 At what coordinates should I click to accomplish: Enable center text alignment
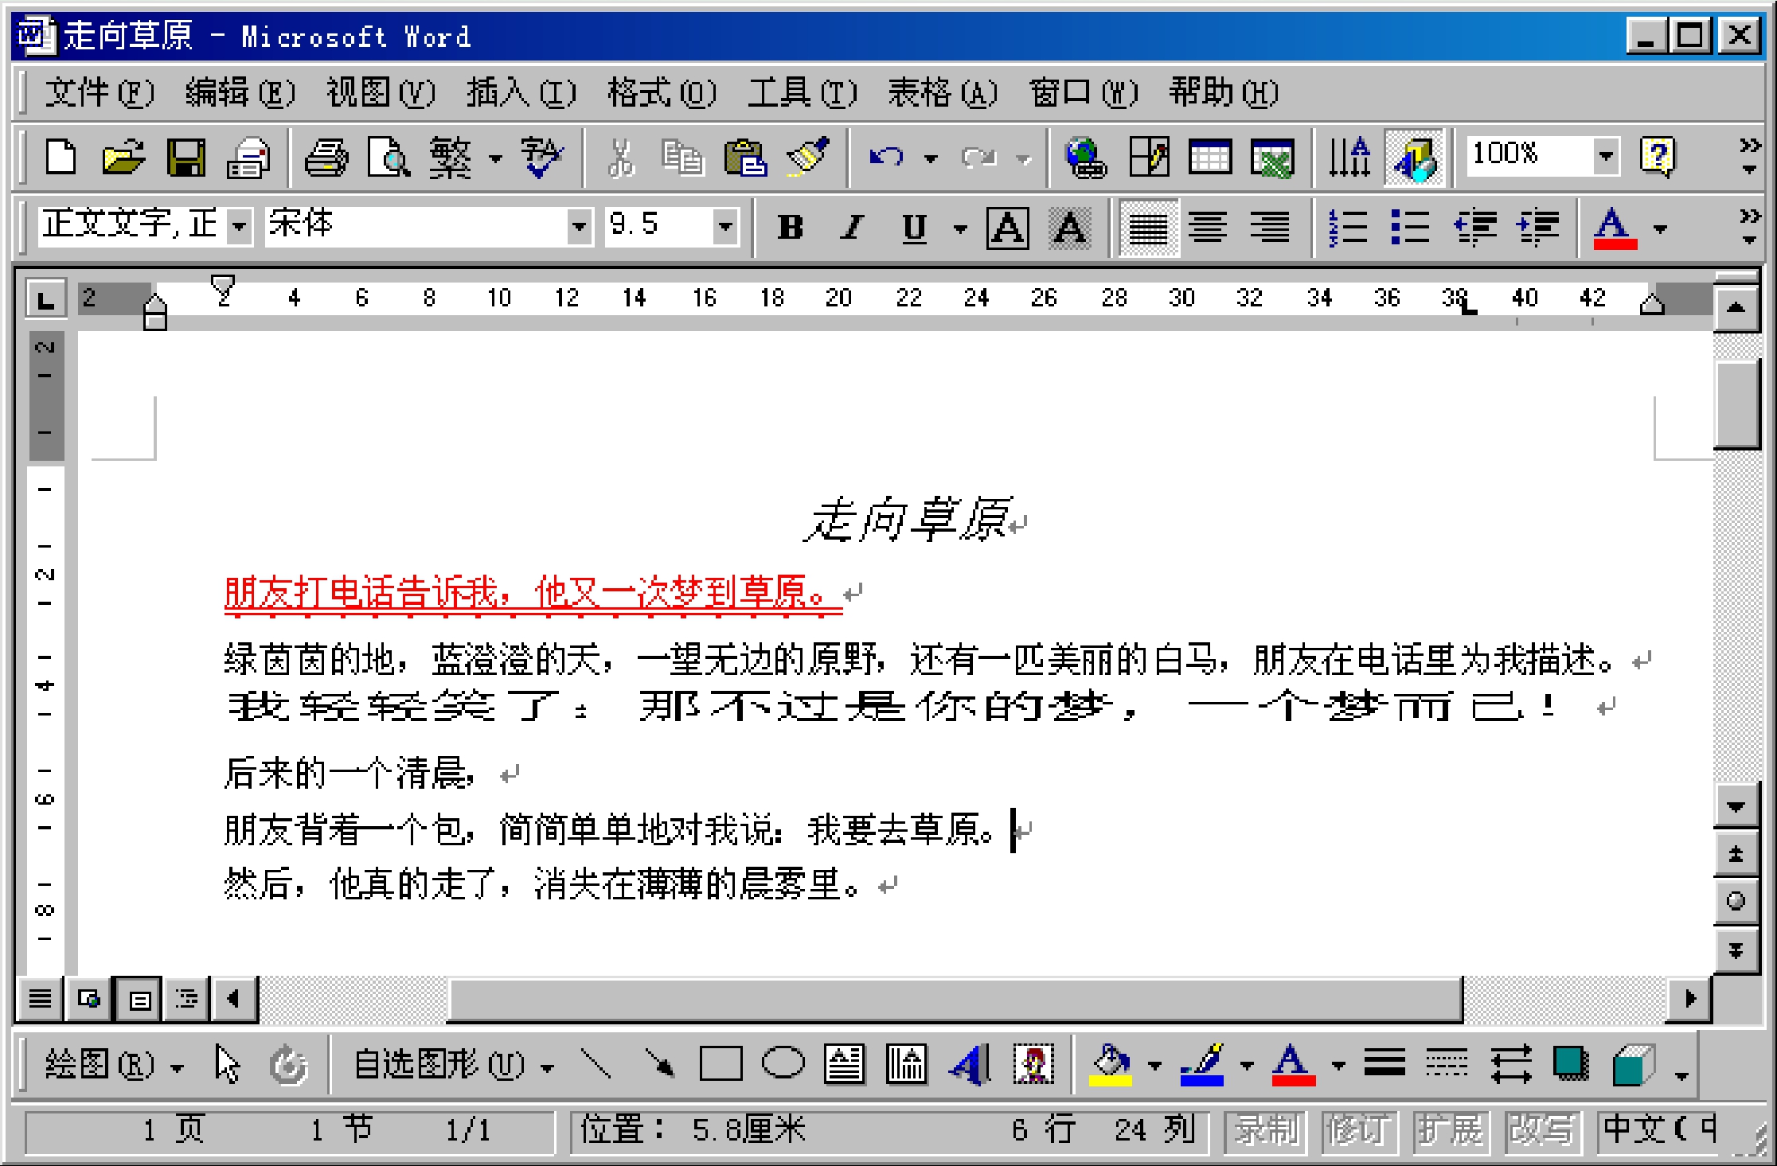click(1208, 228)
